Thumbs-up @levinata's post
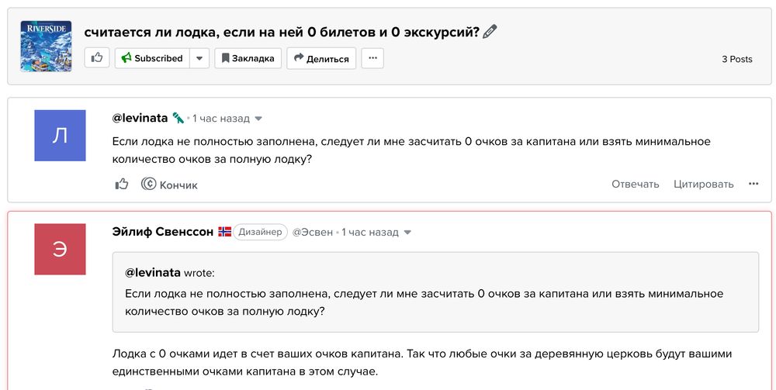Screen dimensions: 776x390 click(x=122, y=185)
